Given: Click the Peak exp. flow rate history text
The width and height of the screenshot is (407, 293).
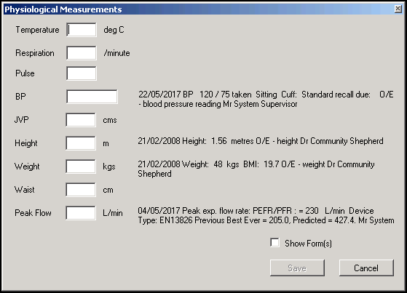Looking at the screenshot, I should tap(266, 215).
